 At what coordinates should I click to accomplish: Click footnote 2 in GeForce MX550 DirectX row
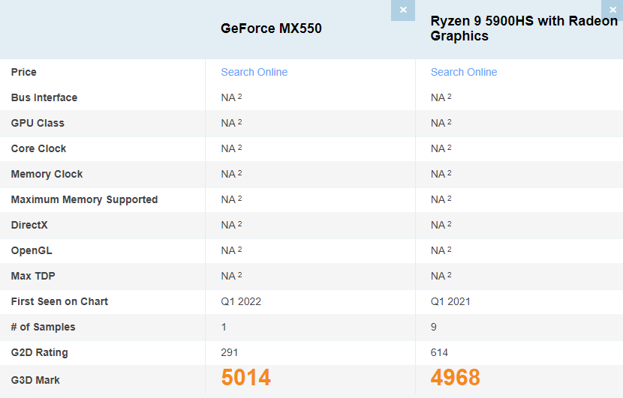239,224
